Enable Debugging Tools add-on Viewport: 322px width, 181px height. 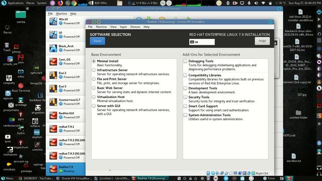click(x=185, y=61)
